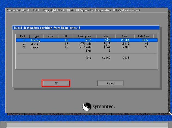Click the Symantec logo icon
This screenshot has height=128, width=172.
point(87,107)
